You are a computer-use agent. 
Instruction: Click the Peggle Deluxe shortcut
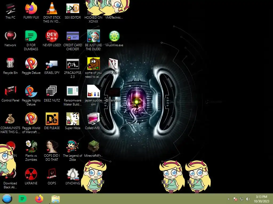tap(31, 63)
